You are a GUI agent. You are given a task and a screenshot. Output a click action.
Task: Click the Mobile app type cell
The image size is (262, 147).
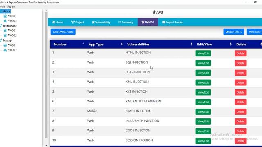(x=92, y=111)
